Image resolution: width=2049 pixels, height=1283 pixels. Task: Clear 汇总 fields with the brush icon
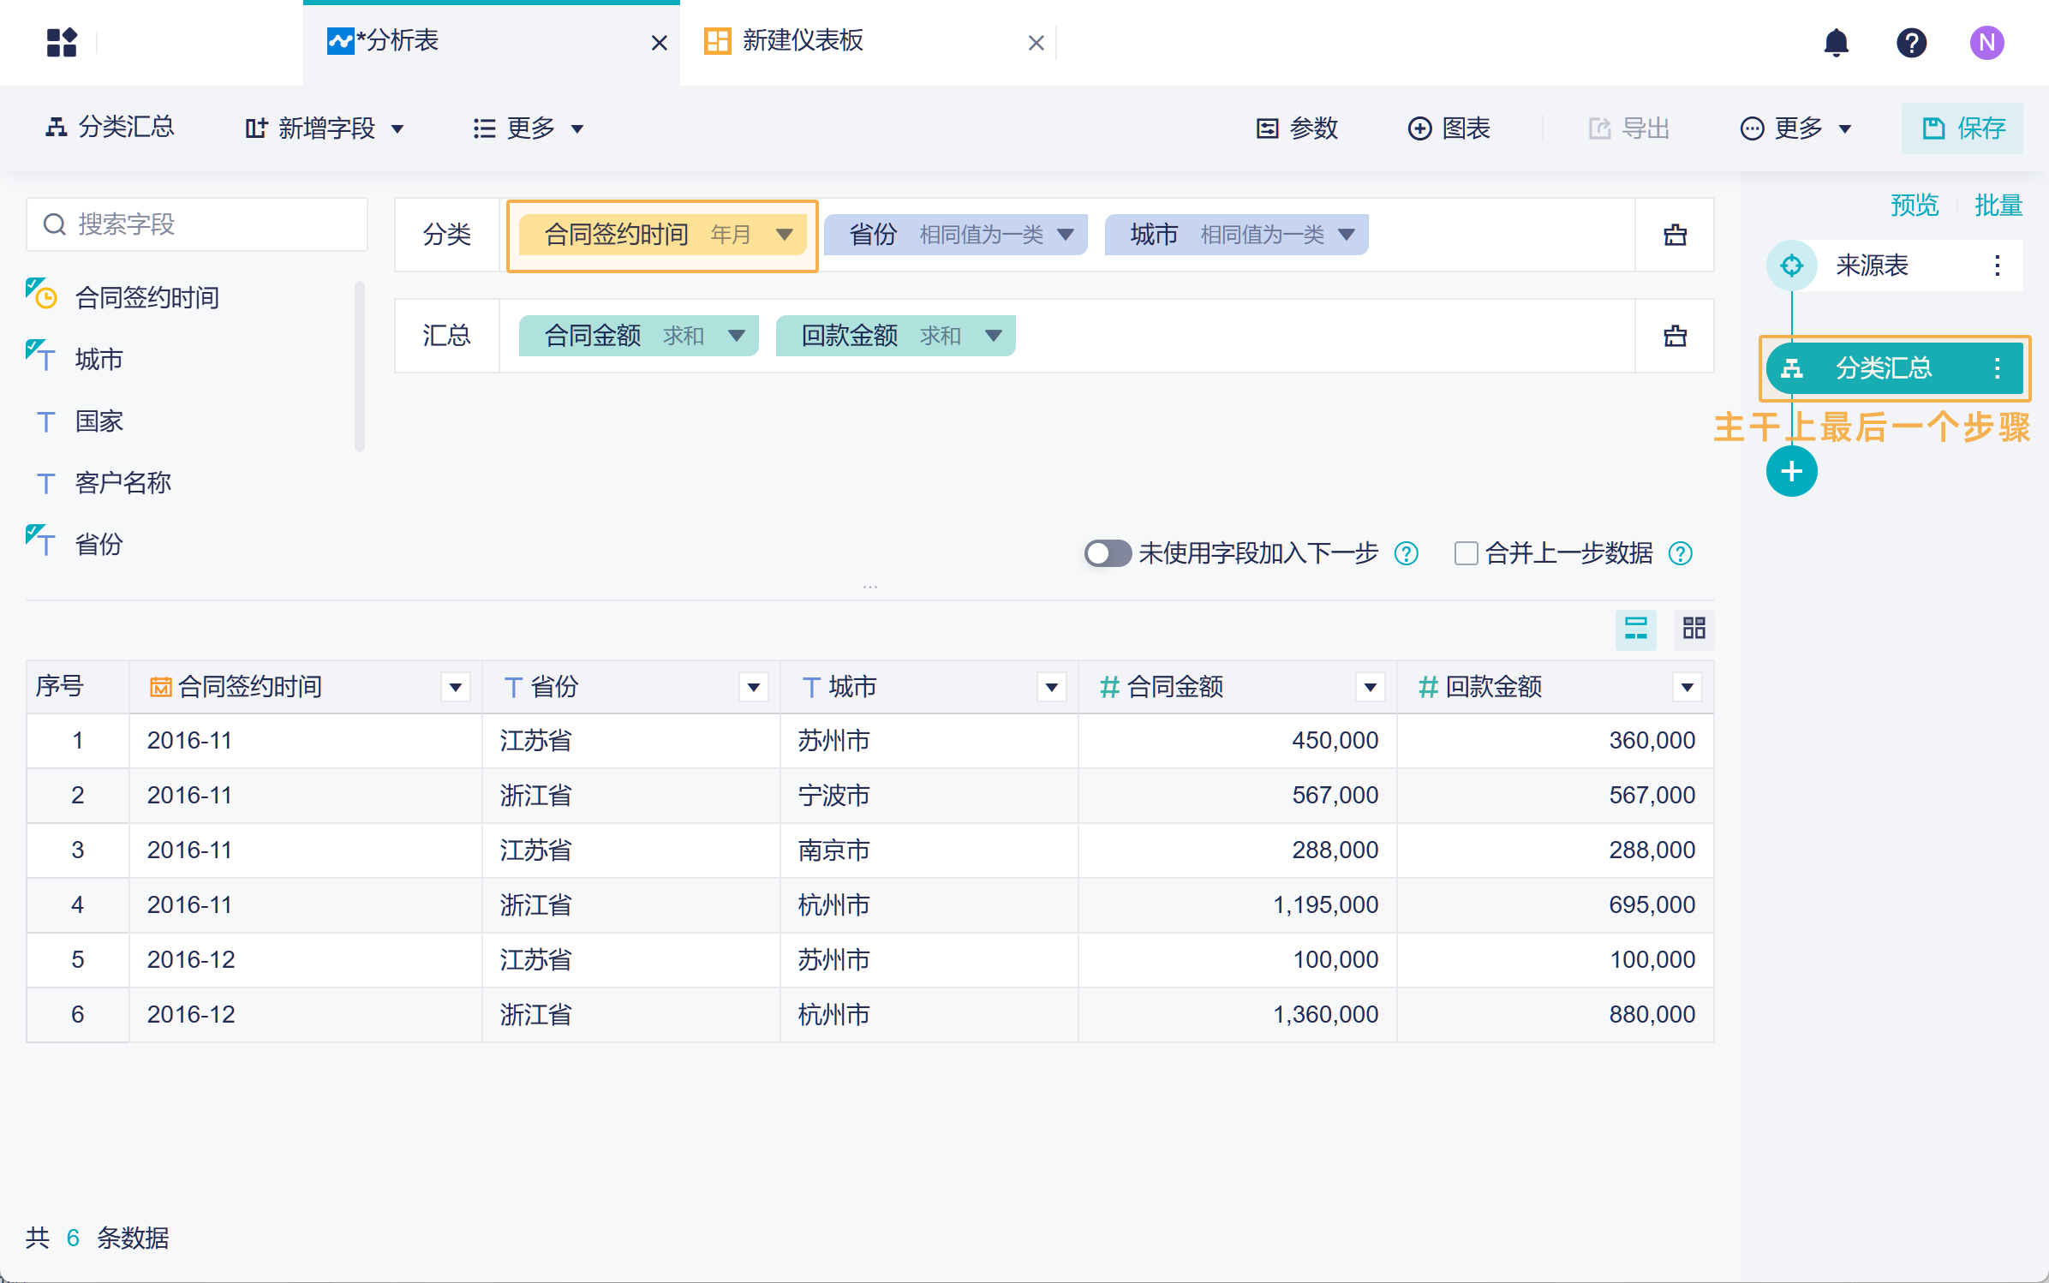coord(1675,336)
